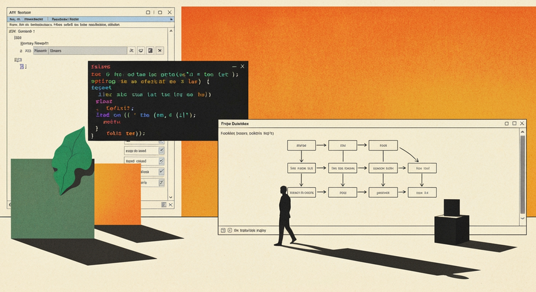Click the left window's scrollbar down chevron
This screenshot has width=536, height=292.
[171, 197]
